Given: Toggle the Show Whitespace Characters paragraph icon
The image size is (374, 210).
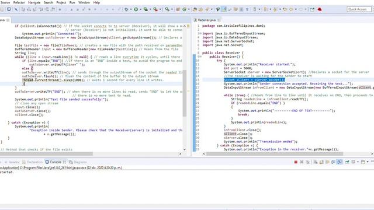Looking at the screenshot, I should (x=247, y=9).
